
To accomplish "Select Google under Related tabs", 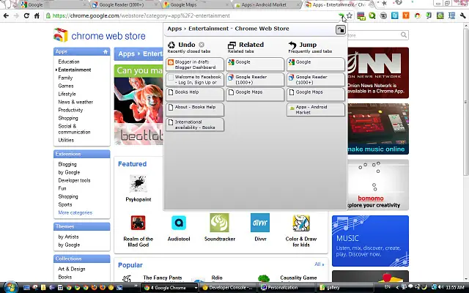I will coord(255,64).
